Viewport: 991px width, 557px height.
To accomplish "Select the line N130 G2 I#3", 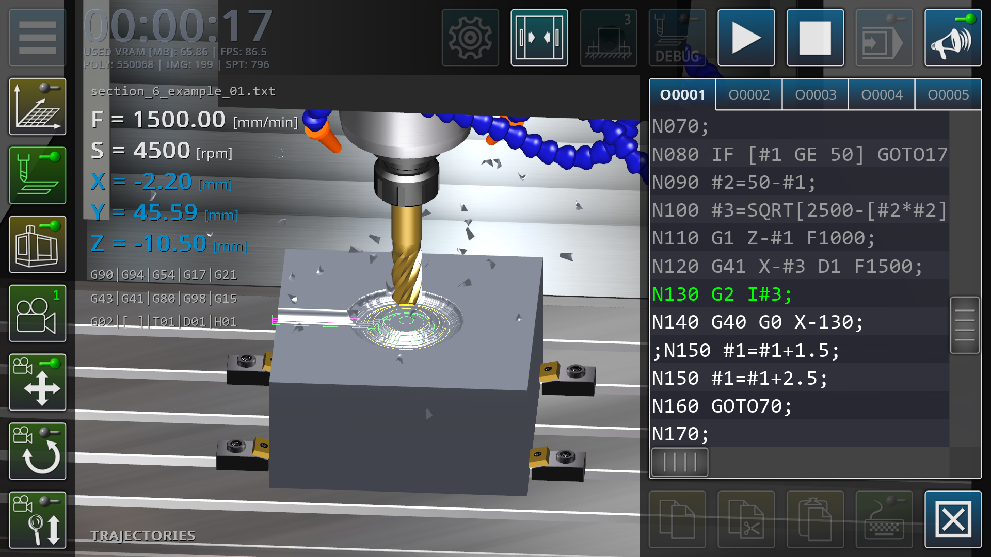I will click(723, 294).
